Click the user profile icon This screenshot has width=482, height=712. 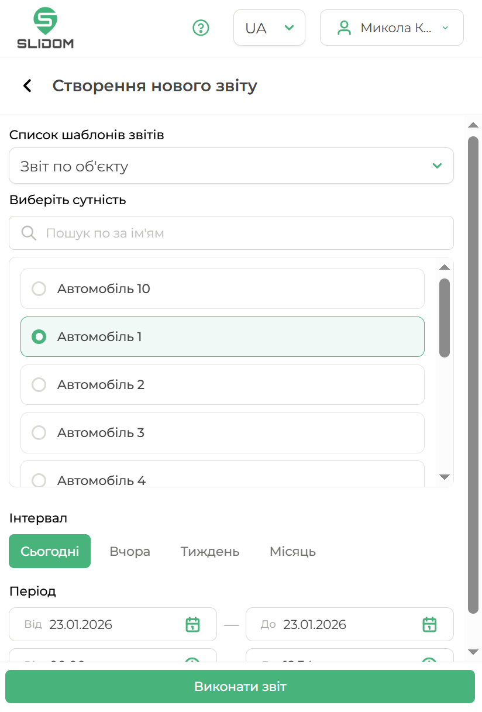(x=344, y=27)
